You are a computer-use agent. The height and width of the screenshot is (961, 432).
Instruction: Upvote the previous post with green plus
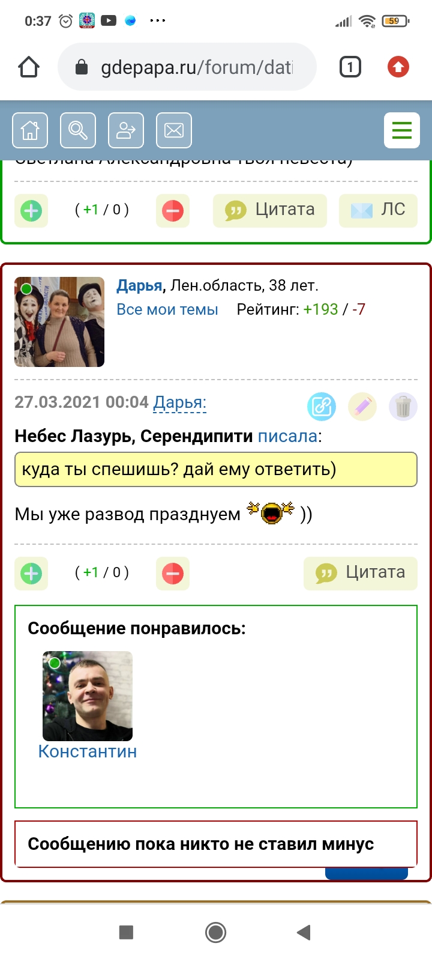31,211
